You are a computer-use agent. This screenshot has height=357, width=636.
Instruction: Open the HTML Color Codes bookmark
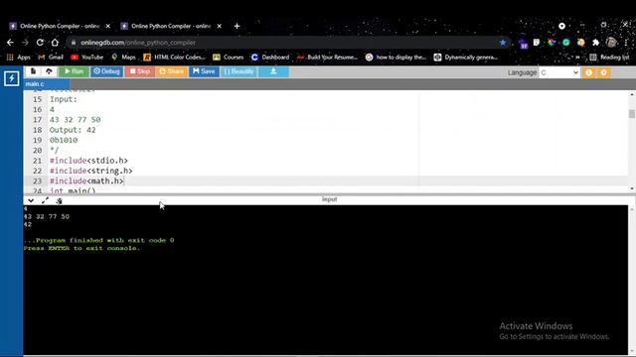point(175,58)
